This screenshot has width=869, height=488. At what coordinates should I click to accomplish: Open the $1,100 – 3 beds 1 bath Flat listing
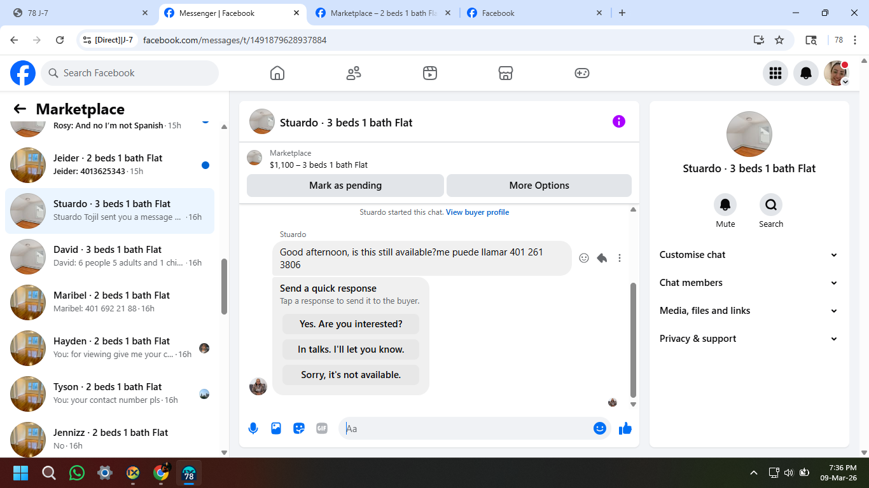click(x=319, y=165)
